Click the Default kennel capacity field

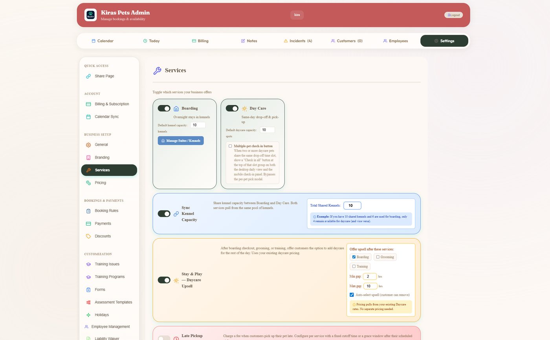pos(198,125)
